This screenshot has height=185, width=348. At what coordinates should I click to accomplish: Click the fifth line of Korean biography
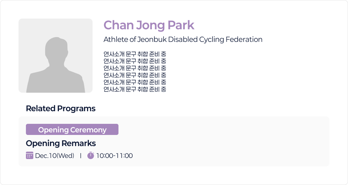click(135, 82)
